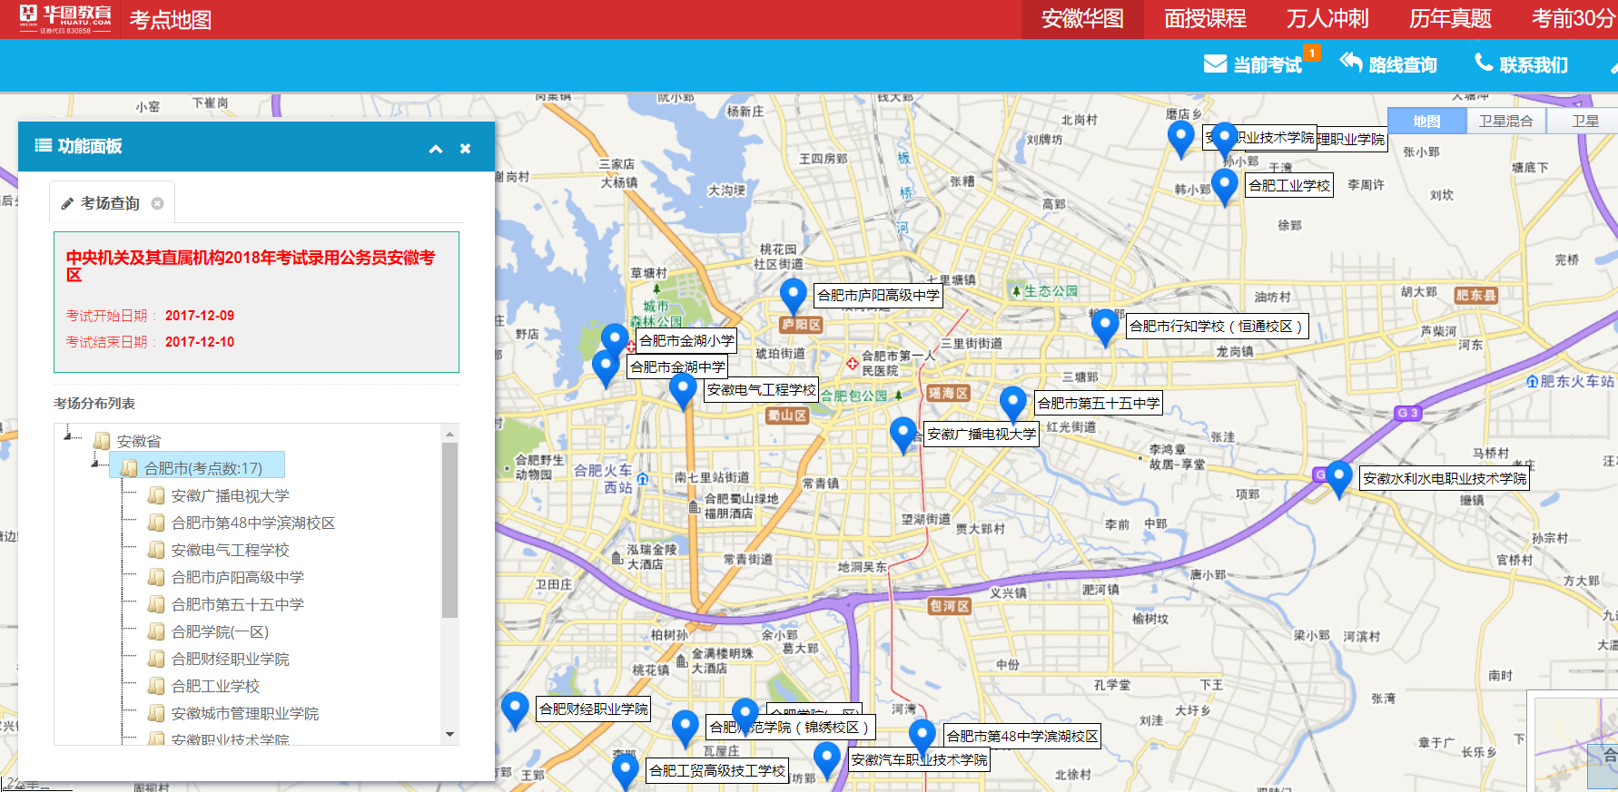Open 万人冲刺 in the top menu

(x=1327, y=18)
